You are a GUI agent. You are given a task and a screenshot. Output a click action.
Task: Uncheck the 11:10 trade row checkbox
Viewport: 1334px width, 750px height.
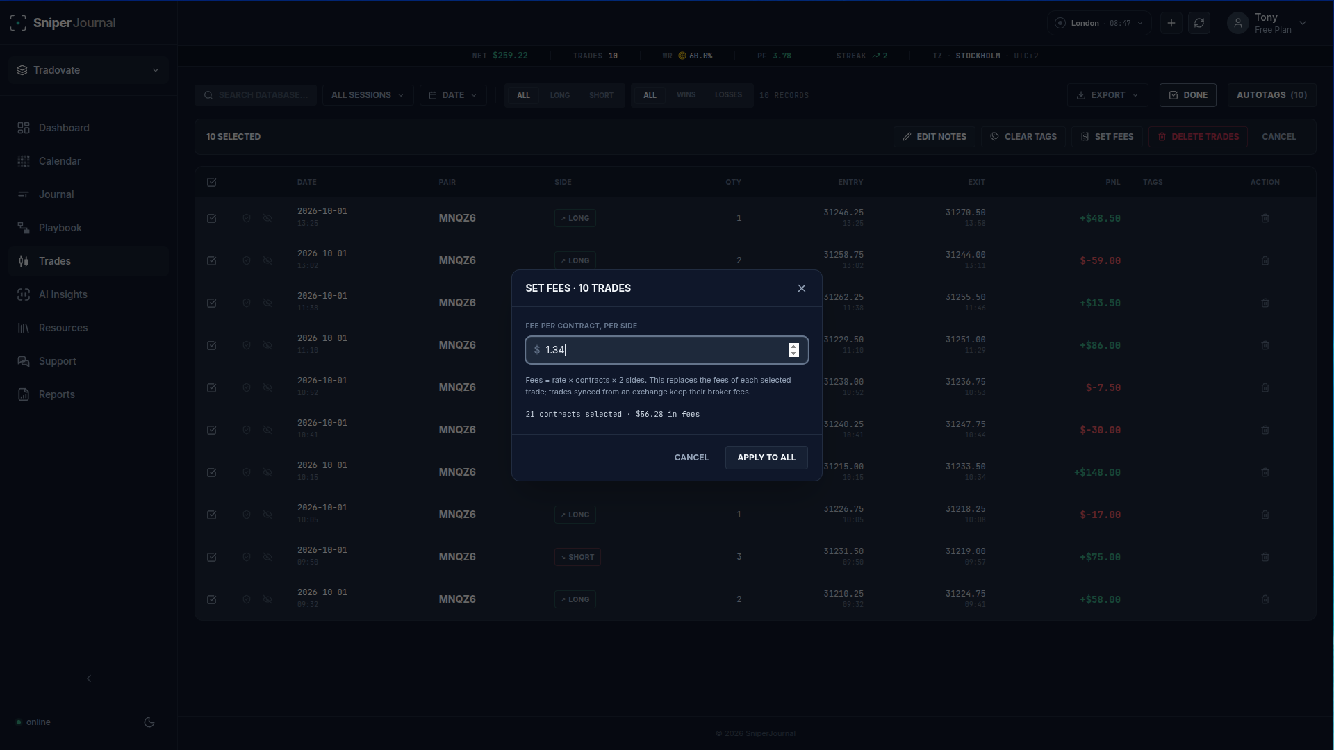pyautogui.click(x=212, y=345)
